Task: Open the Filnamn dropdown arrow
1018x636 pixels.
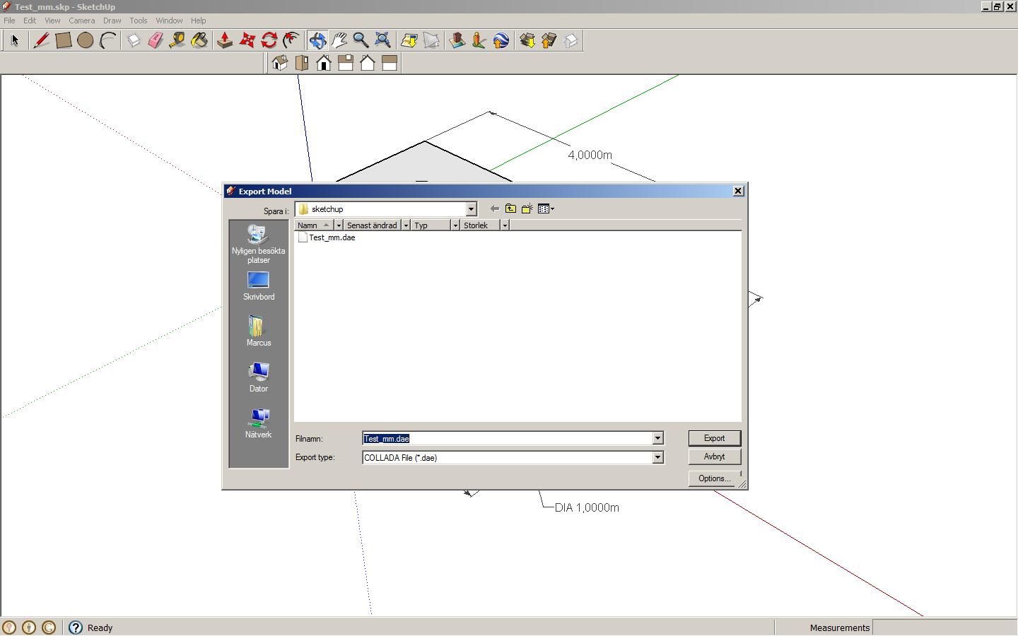Action: tap(657, 438)
